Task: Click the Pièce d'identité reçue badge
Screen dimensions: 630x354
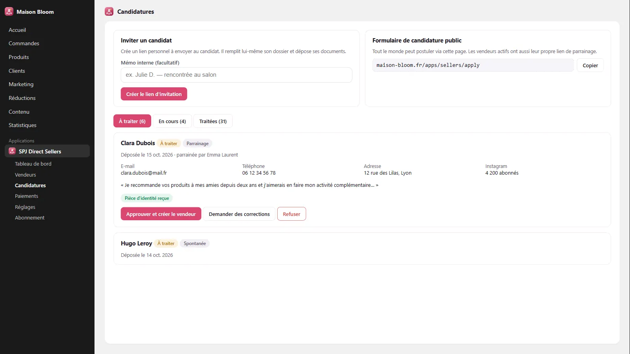Action: point(147,198)
